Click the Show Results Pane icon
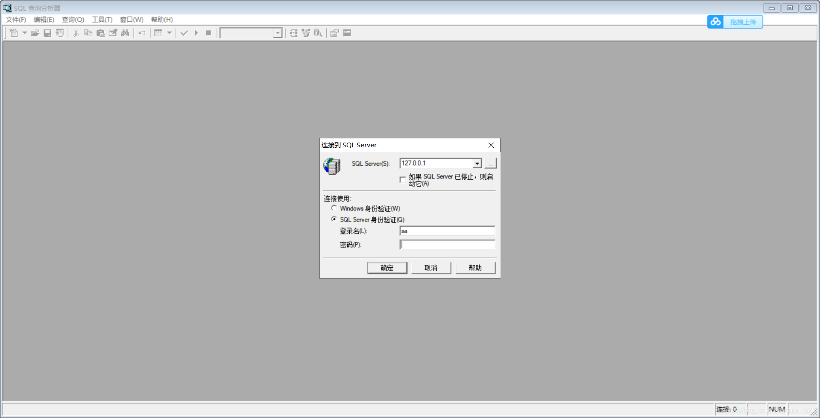 click(x=347, y=33)
